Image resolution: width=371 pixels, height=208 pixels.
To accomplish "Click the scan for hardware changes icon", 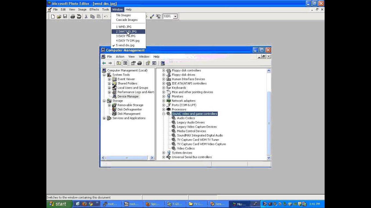I will (163, 63).
